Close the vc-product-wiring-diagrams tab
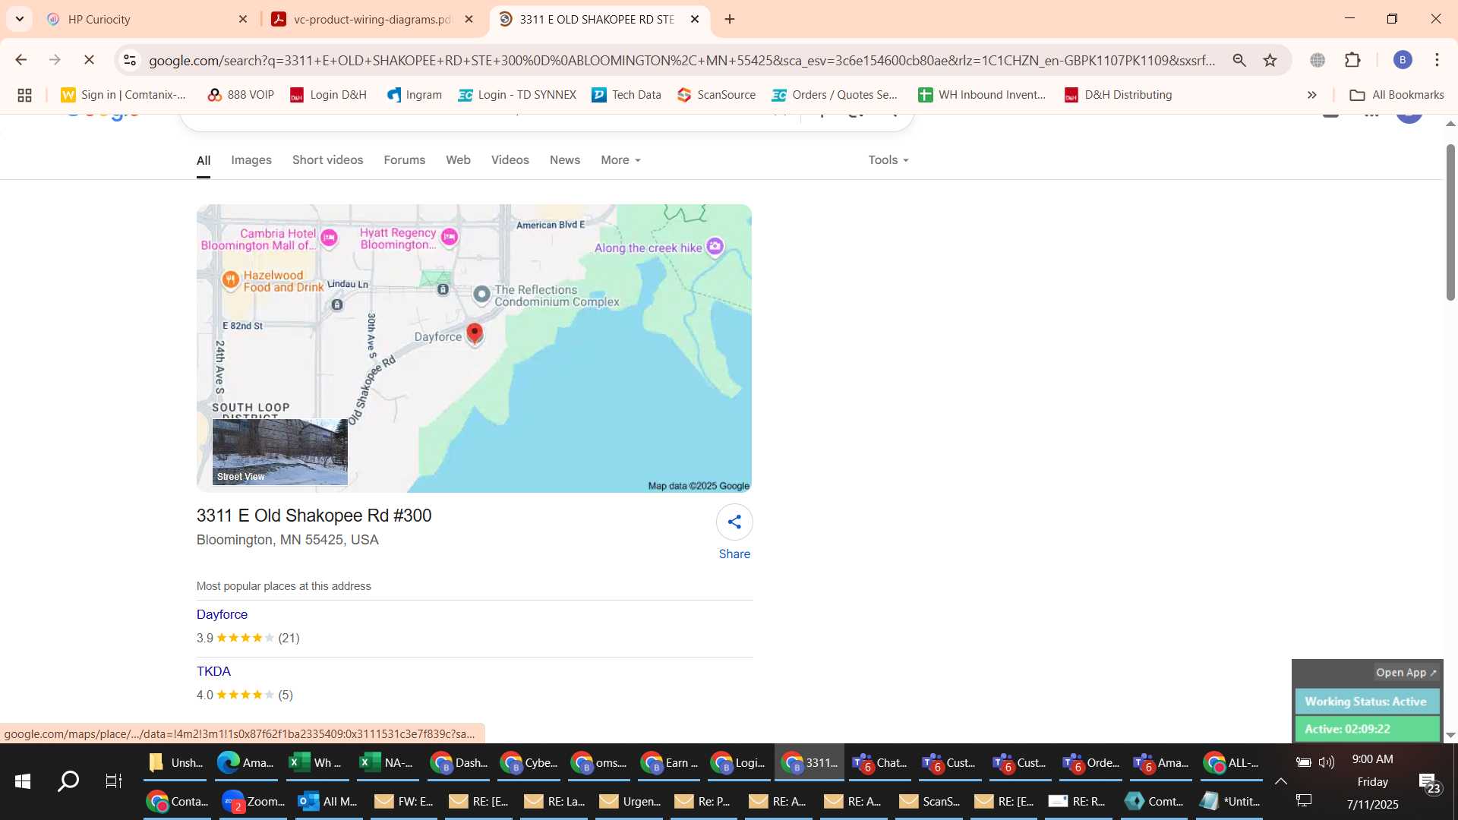Viewport: 1458px width, 820px height. click(x=469, y=19)
